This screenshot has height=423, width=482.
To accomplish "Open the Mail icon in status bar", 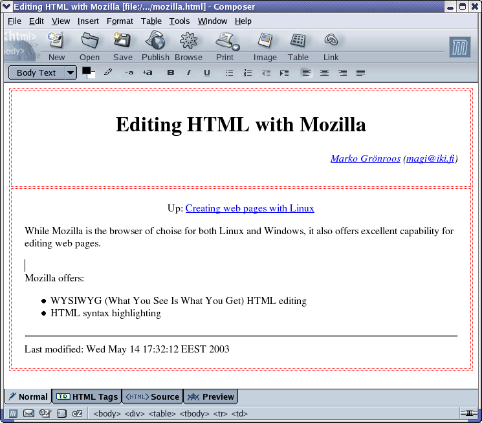I will click(x=29, y=413).
